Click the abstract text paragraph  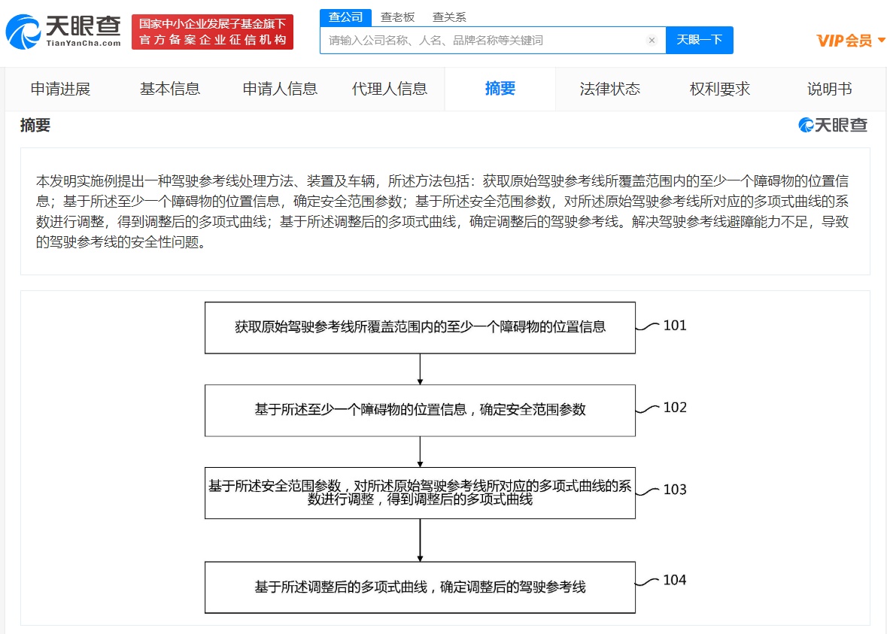pos(445,212)
